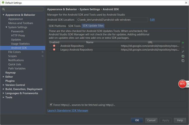Click the deselect all sites icon
This screenshot has width=189, height=125.
[183, 61]
